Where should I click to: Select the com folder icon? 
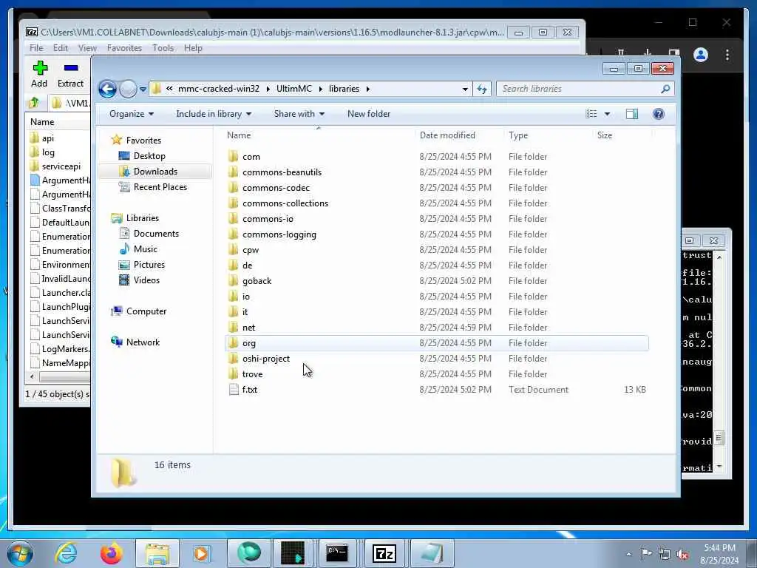pos(233,156)
